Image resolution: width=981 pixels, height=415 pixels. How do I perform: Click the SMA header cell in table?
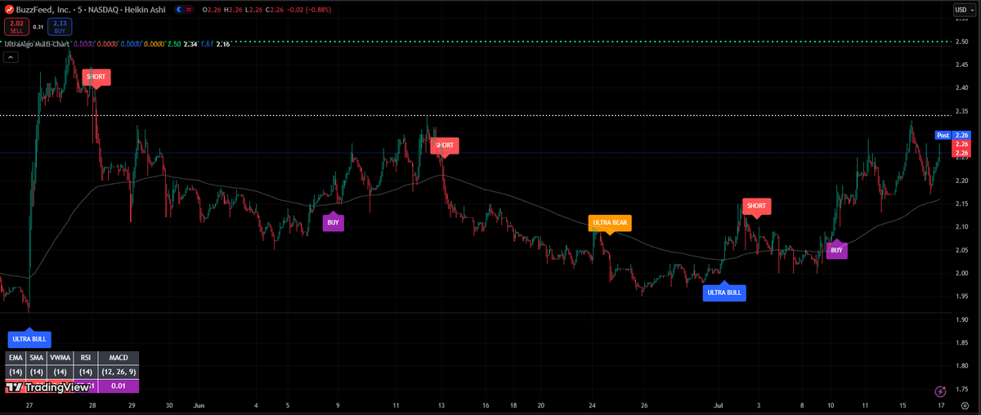[36, 357]
